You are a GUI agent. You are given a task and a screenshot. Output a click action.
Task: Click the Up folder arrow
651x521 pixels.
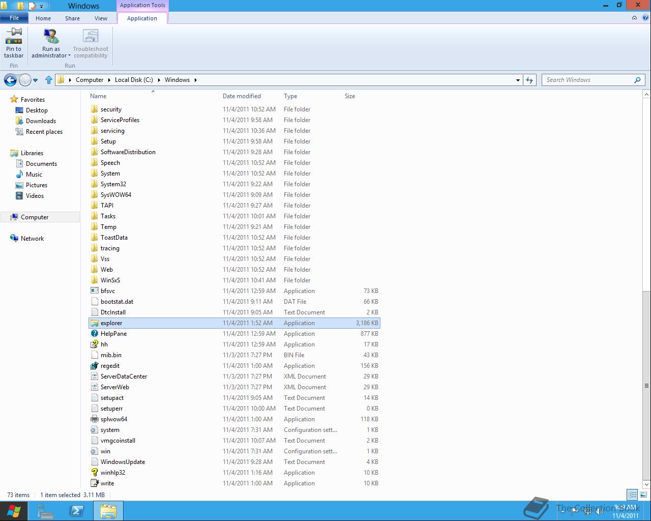tap(49, 80)
